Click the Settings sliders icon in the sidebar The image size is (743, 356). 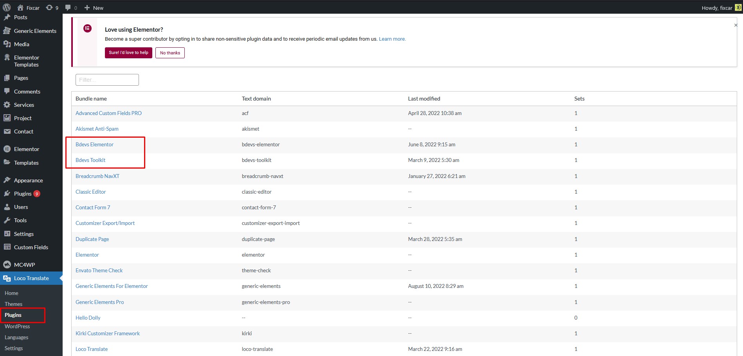(x=7, y=234)
